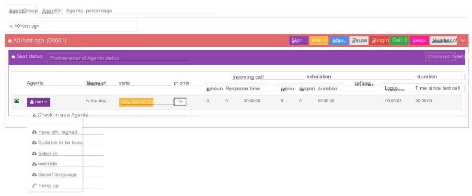Click the orange Idle state badge in the row

(136, 102)
